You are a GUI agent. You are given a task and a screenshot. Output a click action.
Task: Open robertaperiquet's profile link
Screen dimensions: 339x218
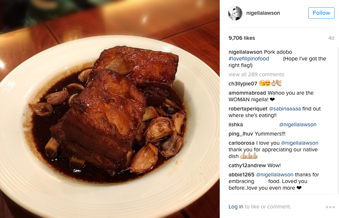coord(248,109)
